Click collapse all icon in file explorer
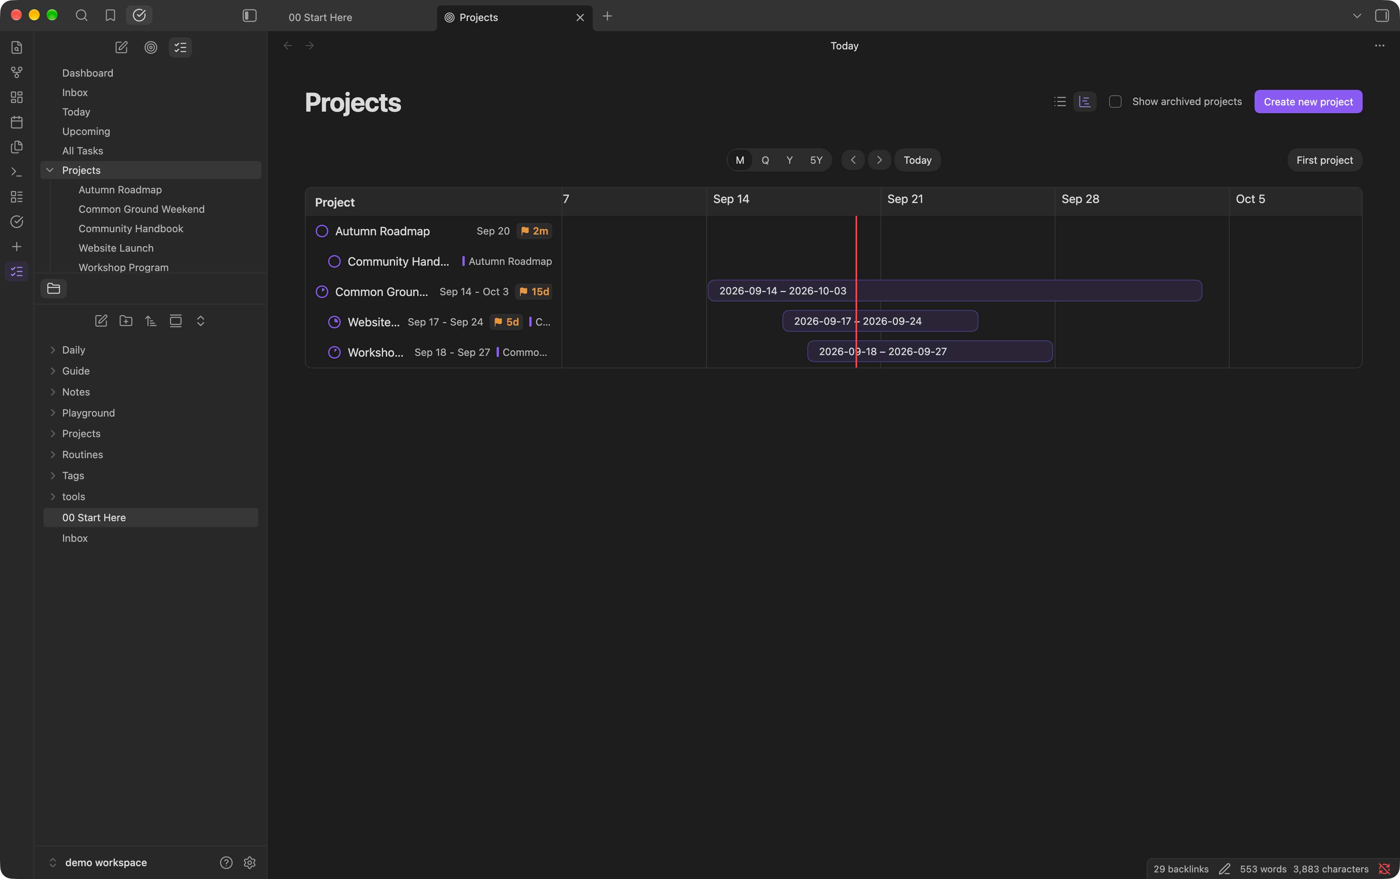Screen dimensions: 1400x879 pos(201,321)
